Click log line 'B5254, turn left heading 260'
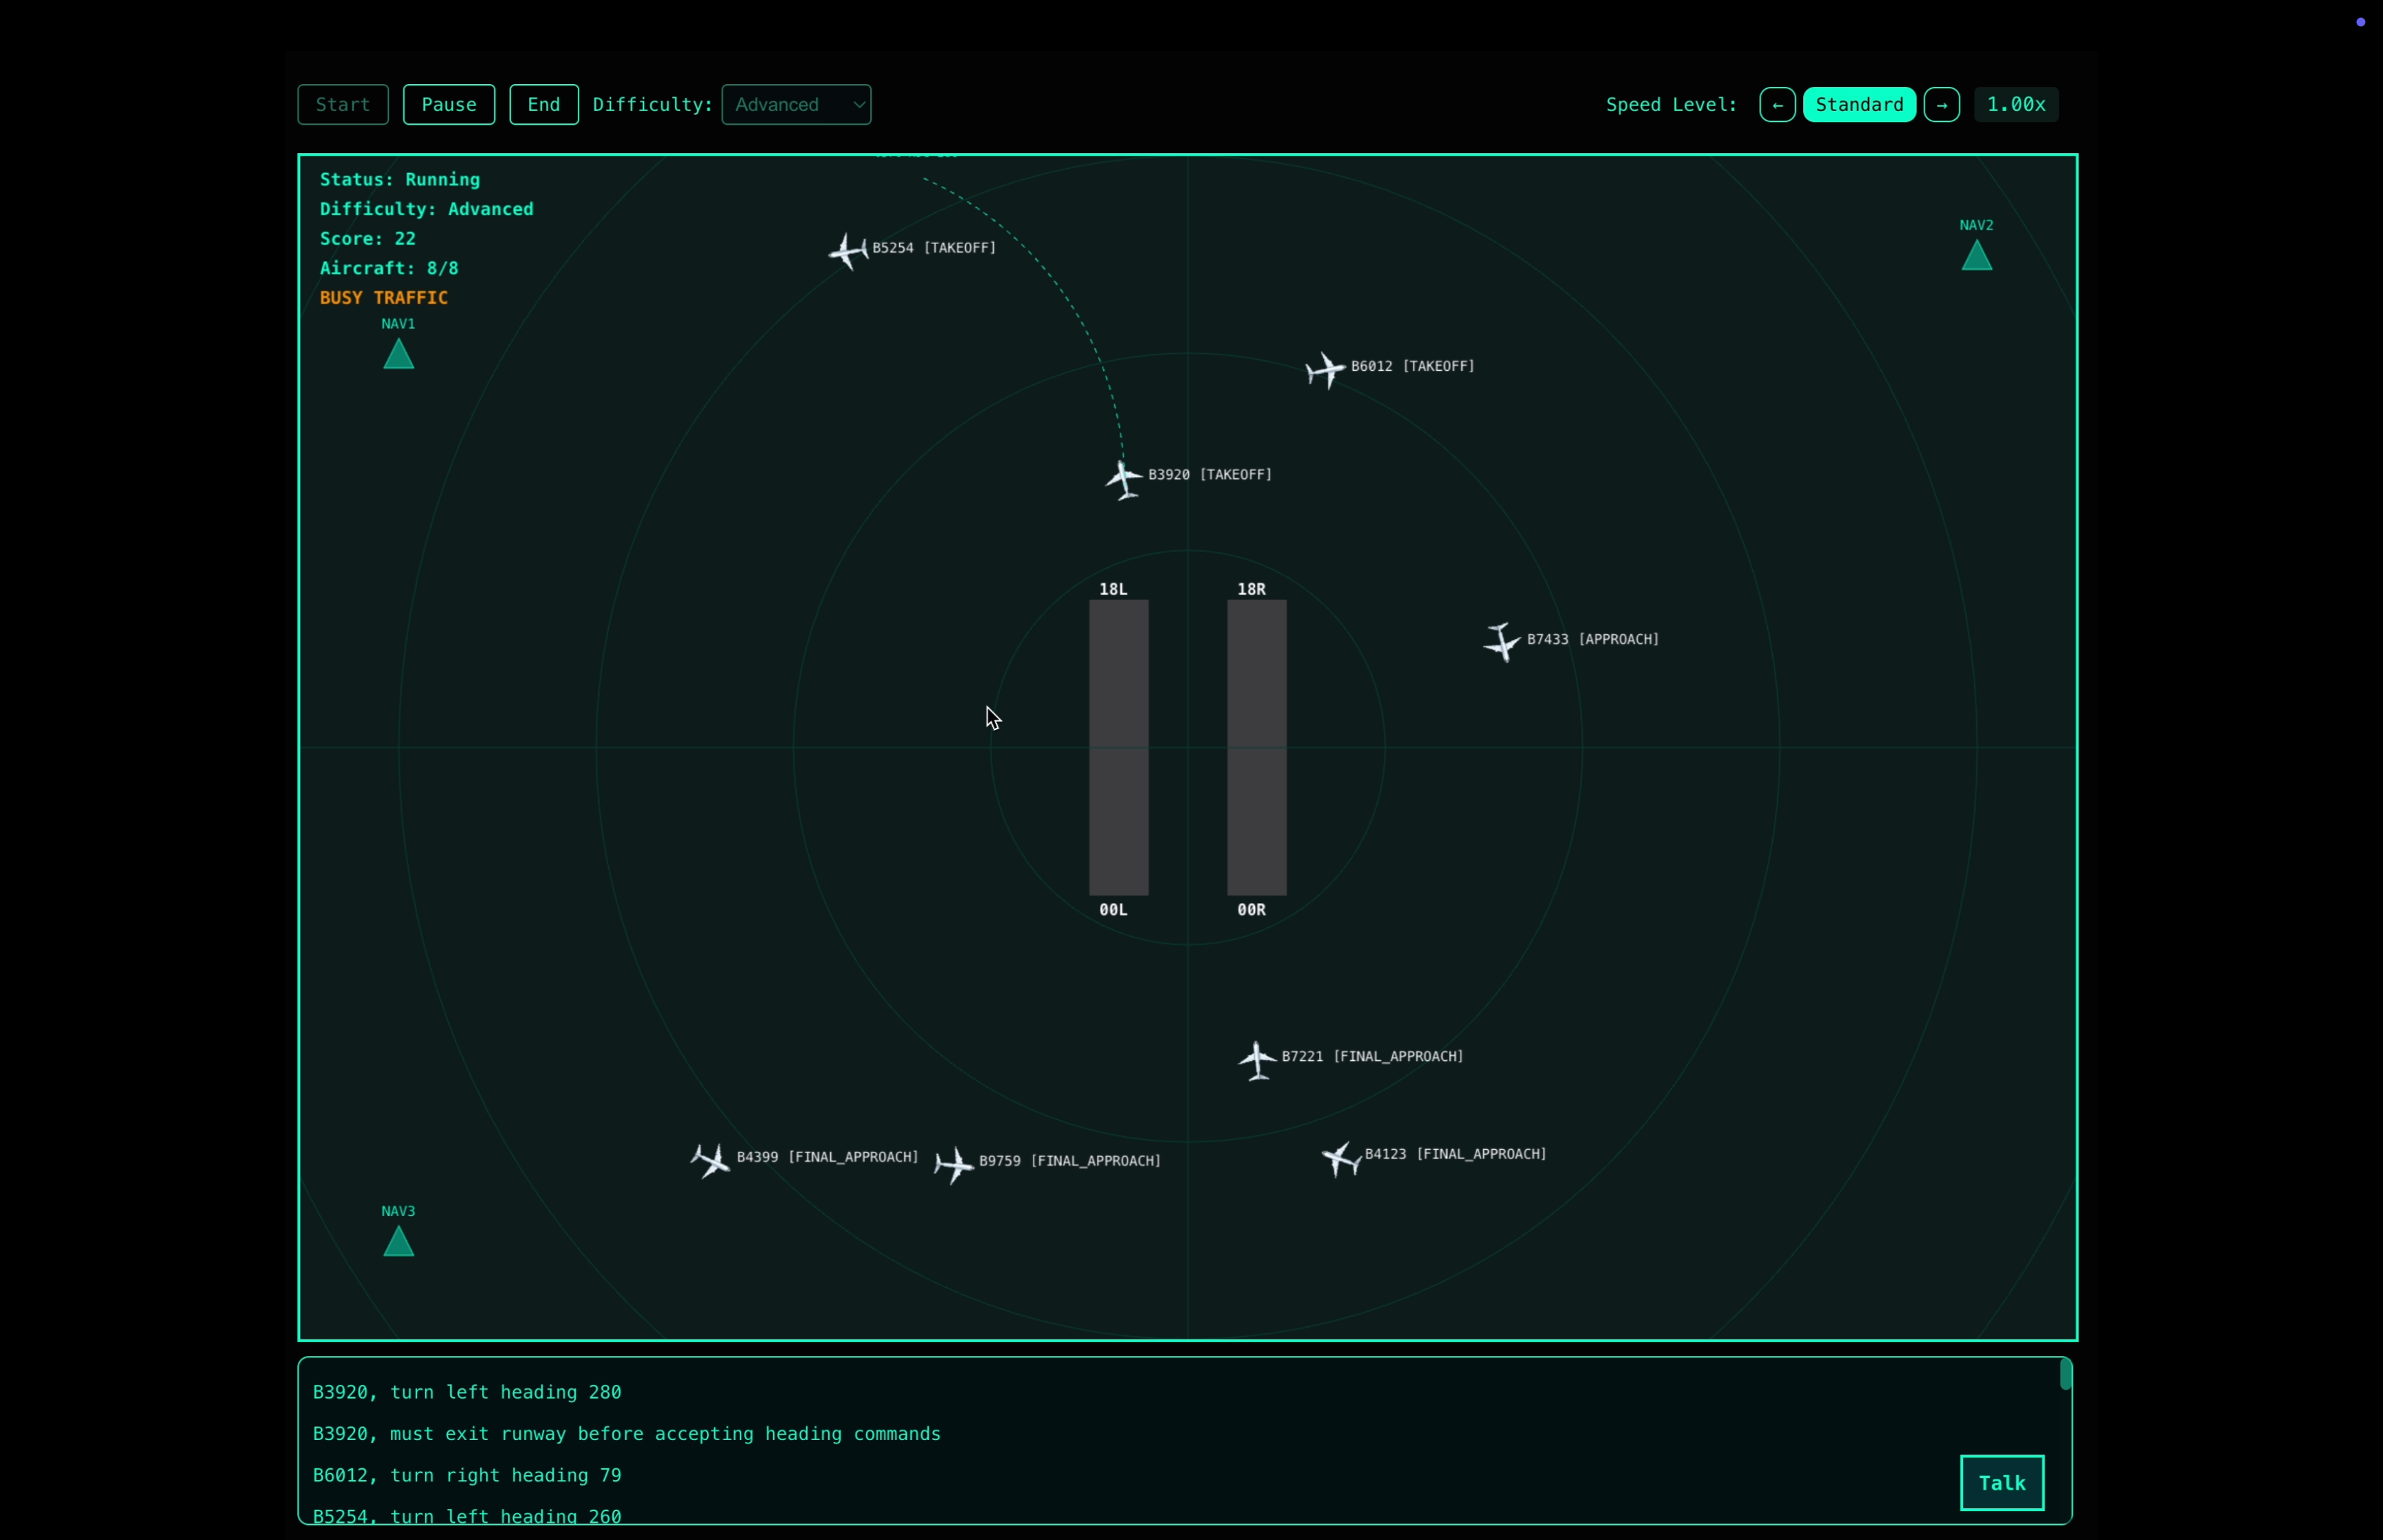 click(x=467, y=1515)
